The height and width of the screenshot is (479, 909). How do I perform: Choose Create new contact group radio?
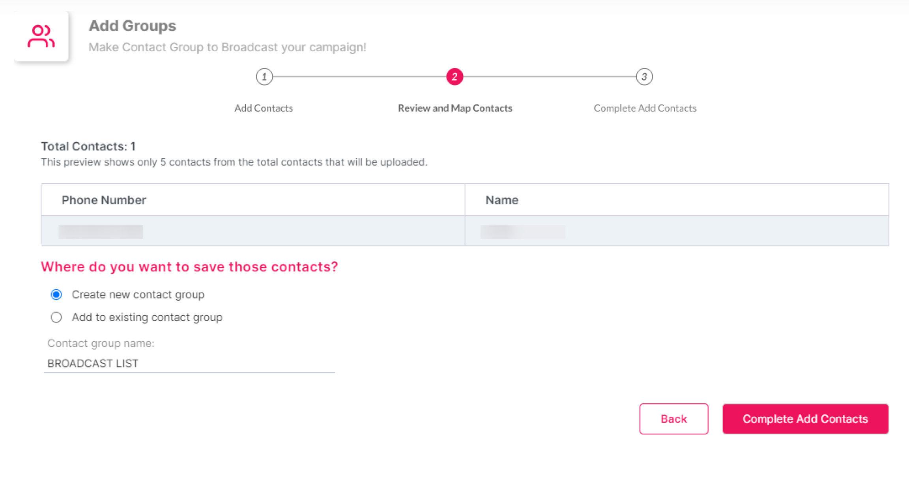pyautogui.click(x=56, y=294)
